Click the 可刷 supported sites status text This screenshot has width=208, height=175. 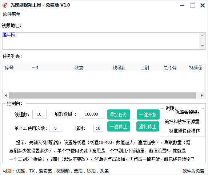pos(56,171)
